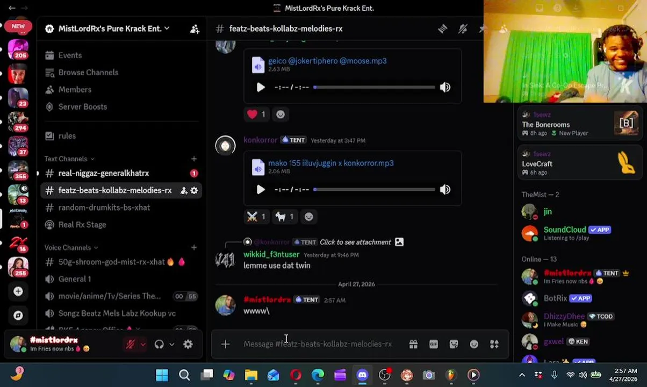The image size is (647, 387).
Task: Mute volume on mako 155 mp3 player
Action: coord(445,189)
